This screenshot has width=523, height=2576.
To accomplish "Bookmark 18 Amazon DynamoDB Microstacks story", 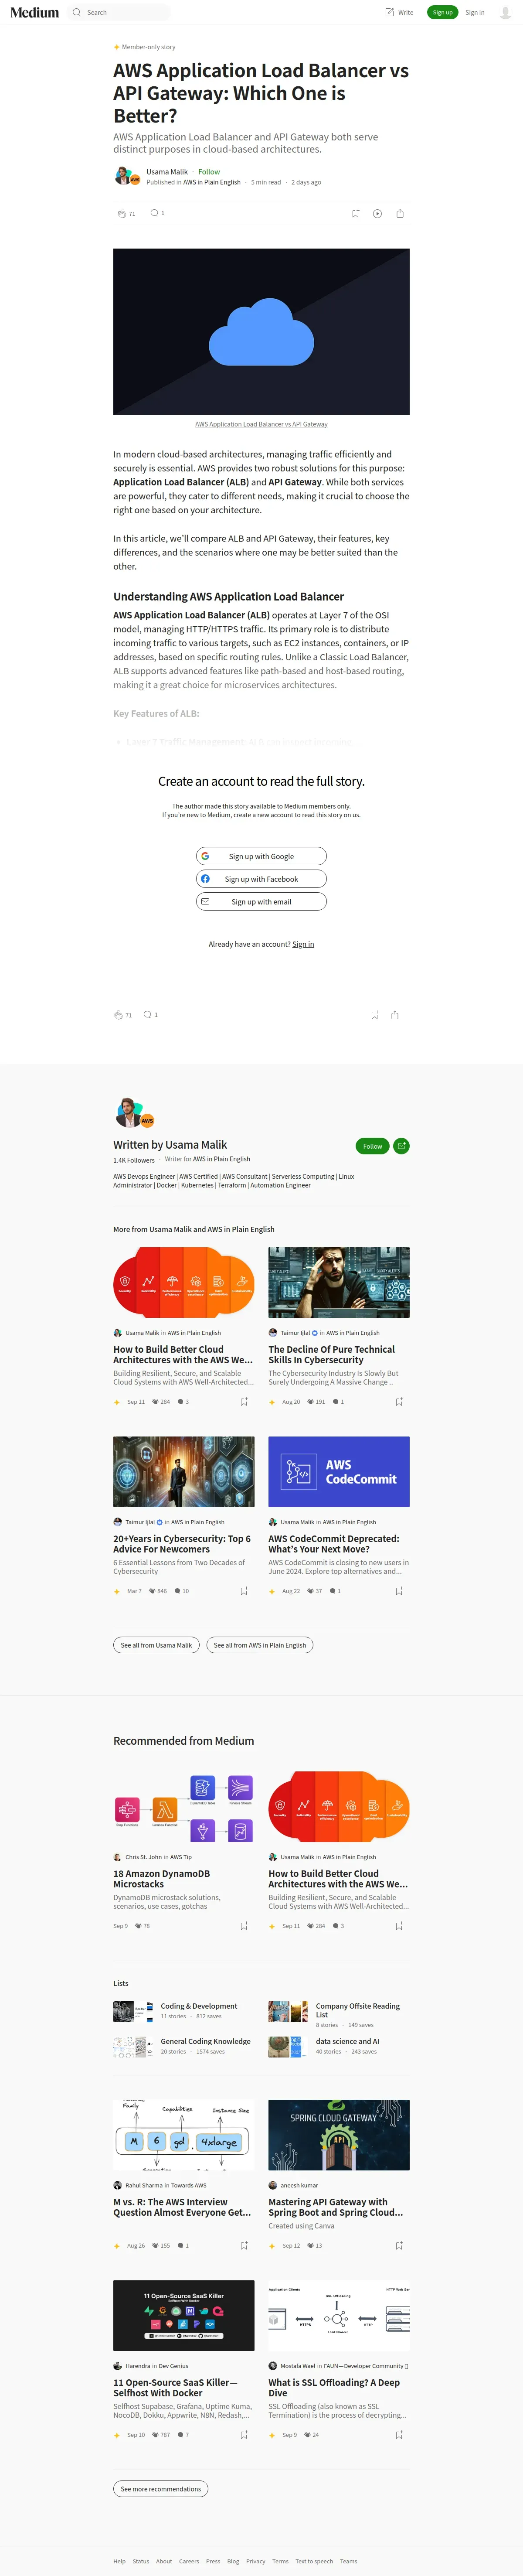I will (x=244, y=1926).
